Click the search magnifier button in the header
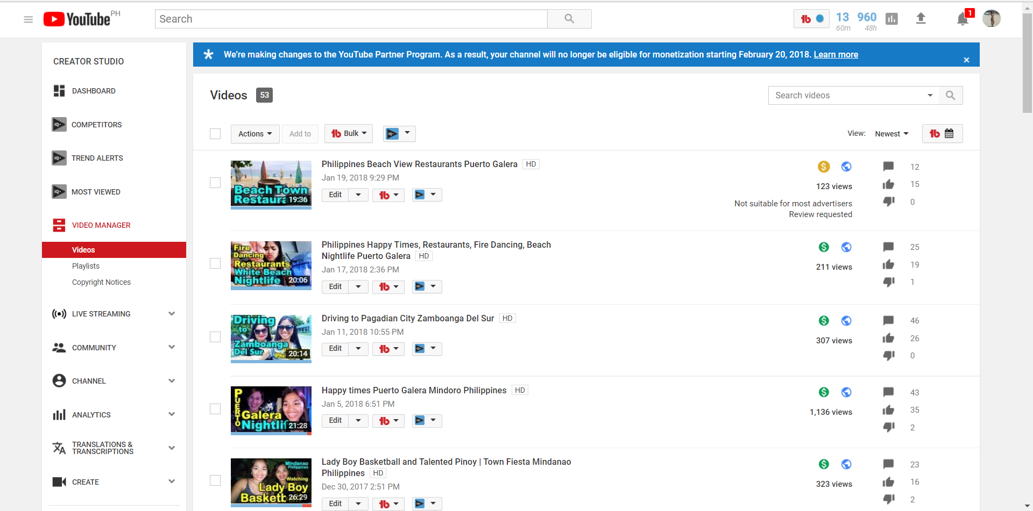Screen dimensions: 1033x511 pos(569,19)
